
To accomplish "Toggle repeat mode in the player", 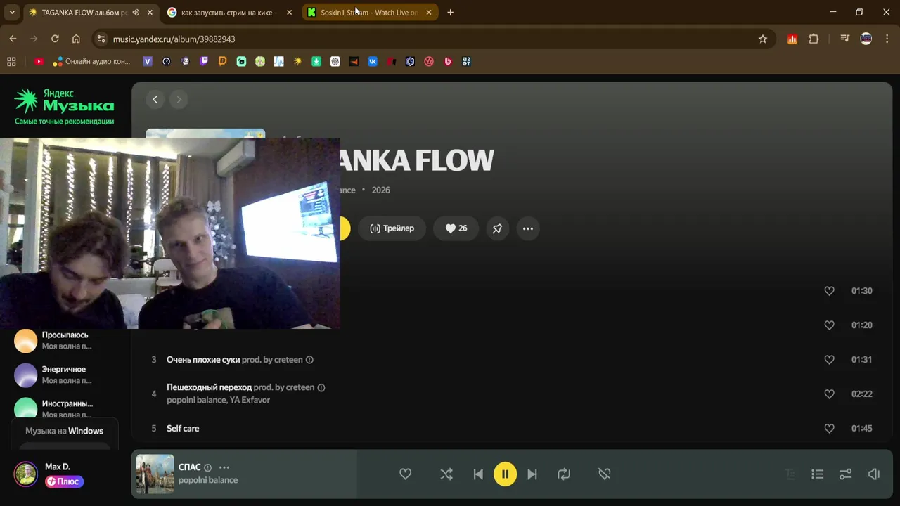I will pos(564,474).
